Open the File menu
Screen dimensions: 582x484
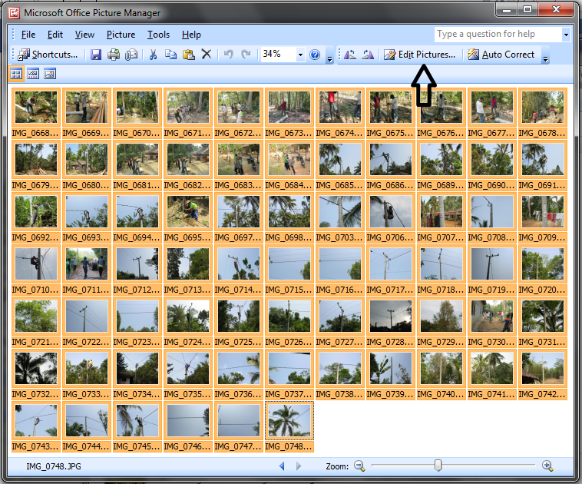click(28, 35)
